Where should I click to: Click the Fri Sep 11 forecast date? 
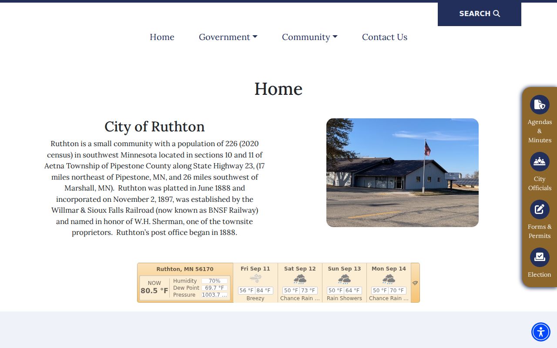pyautogui.click(x=255, y=269)
